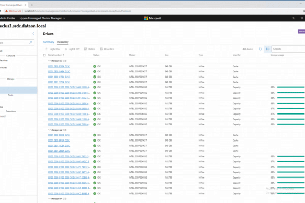
Task: Open Hyper-Converged Cluster Manager dropdown
Action: click(42, 18)
